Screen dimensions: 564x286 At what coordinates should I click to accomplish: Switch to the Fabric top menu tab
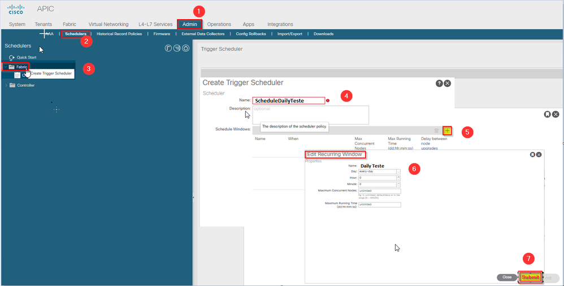click(70, 24)
